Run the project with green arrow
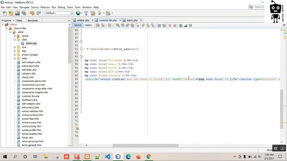The height and width of the screenshot is (161, 287). coord(100,13)
